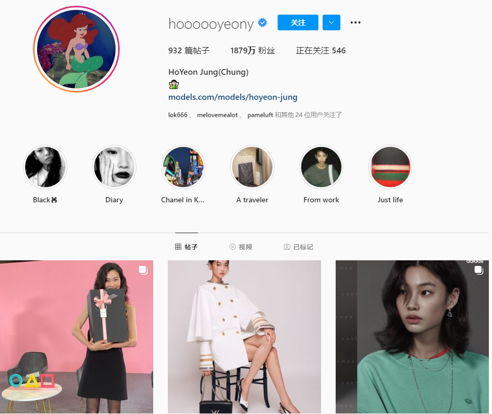Open the Chanel in K... highlight
Screen dimensions: 492x414
tap(183, 167)
